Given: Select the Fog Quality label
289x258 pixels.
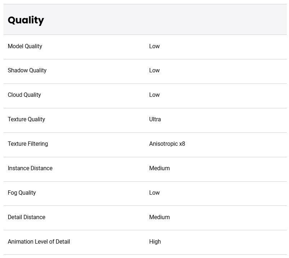Looking at the screenshot, I should 22,193.
